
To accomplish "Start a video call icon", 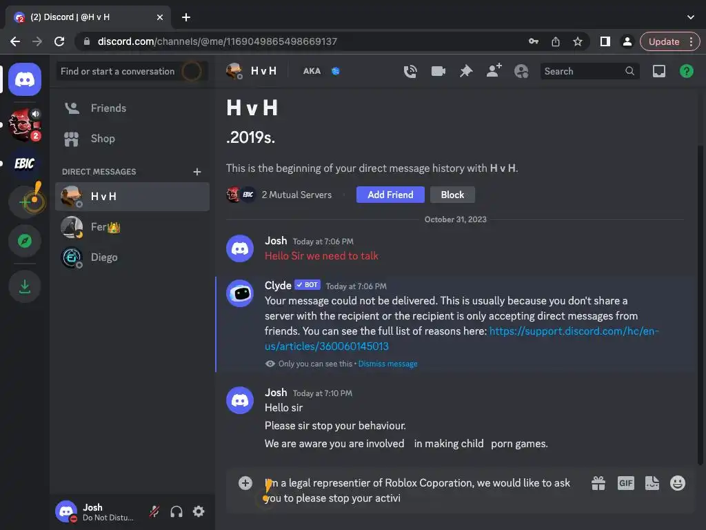I will tap(438, 71).
